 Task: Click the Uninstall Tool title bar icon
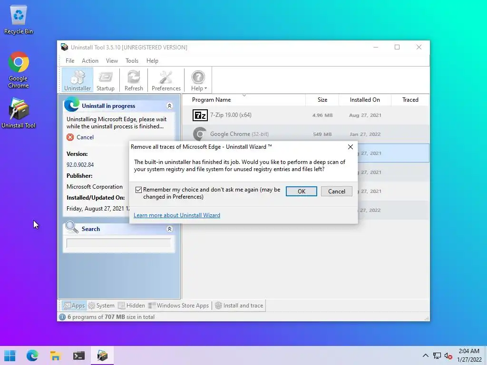pyautogui.click(x=65, y=47)
